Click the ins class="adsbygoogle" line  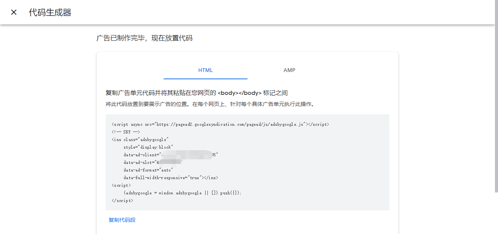pos(140,139)
